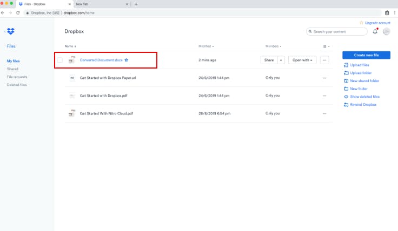The width and height of the screenshot is (398, 231).
Task: Click the Upgrade account link
Action: (377, 23)
